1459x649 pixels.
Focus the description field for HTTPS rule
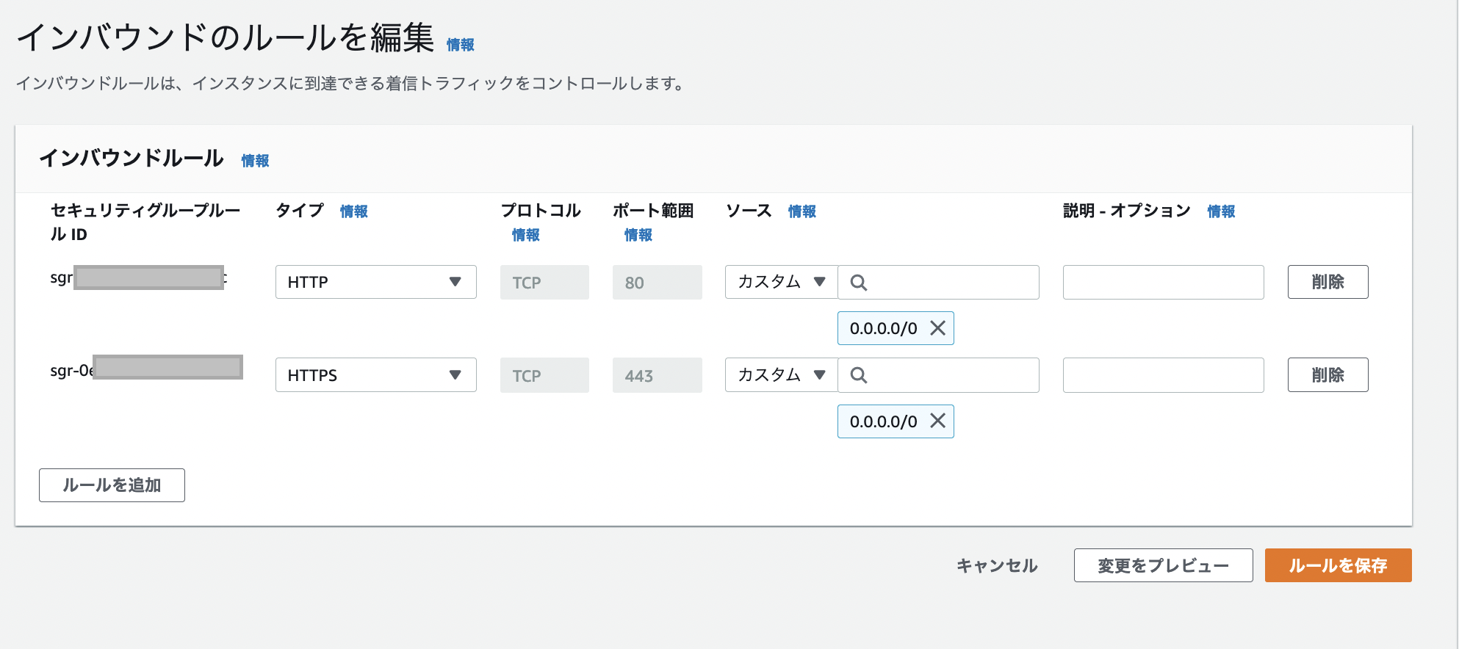tap(1162, 375)
